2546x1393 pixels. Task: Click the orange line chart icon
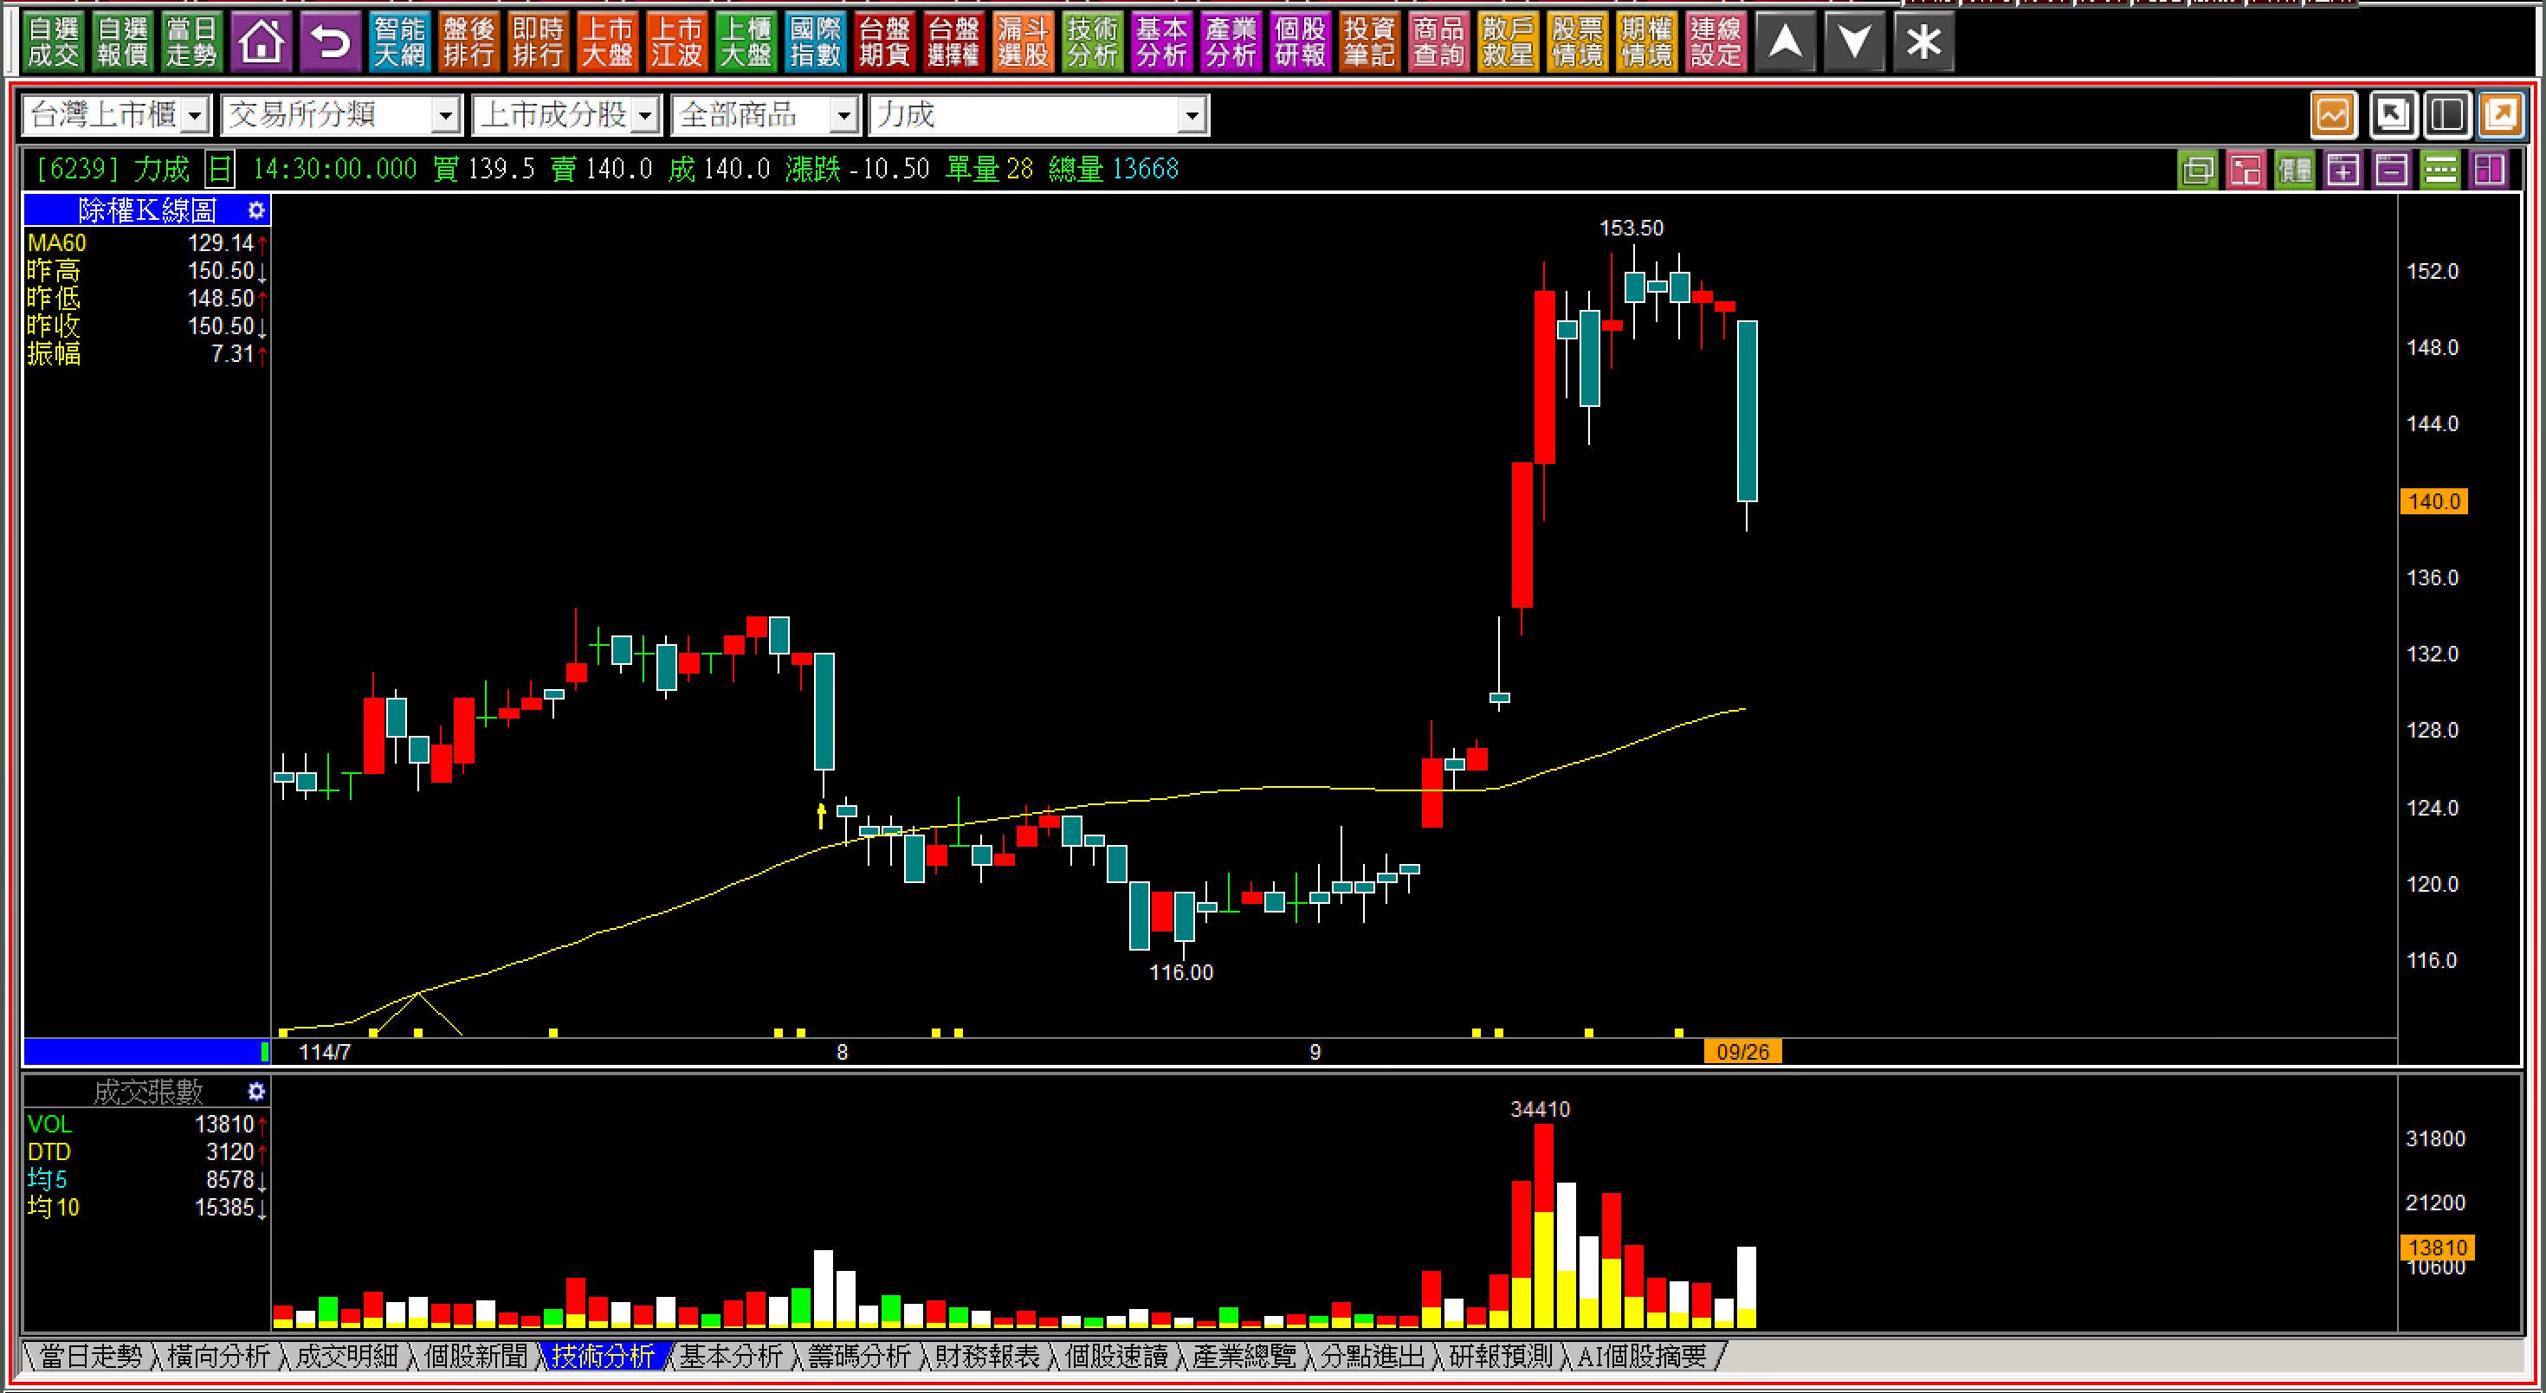click(x=2334, y=116)
